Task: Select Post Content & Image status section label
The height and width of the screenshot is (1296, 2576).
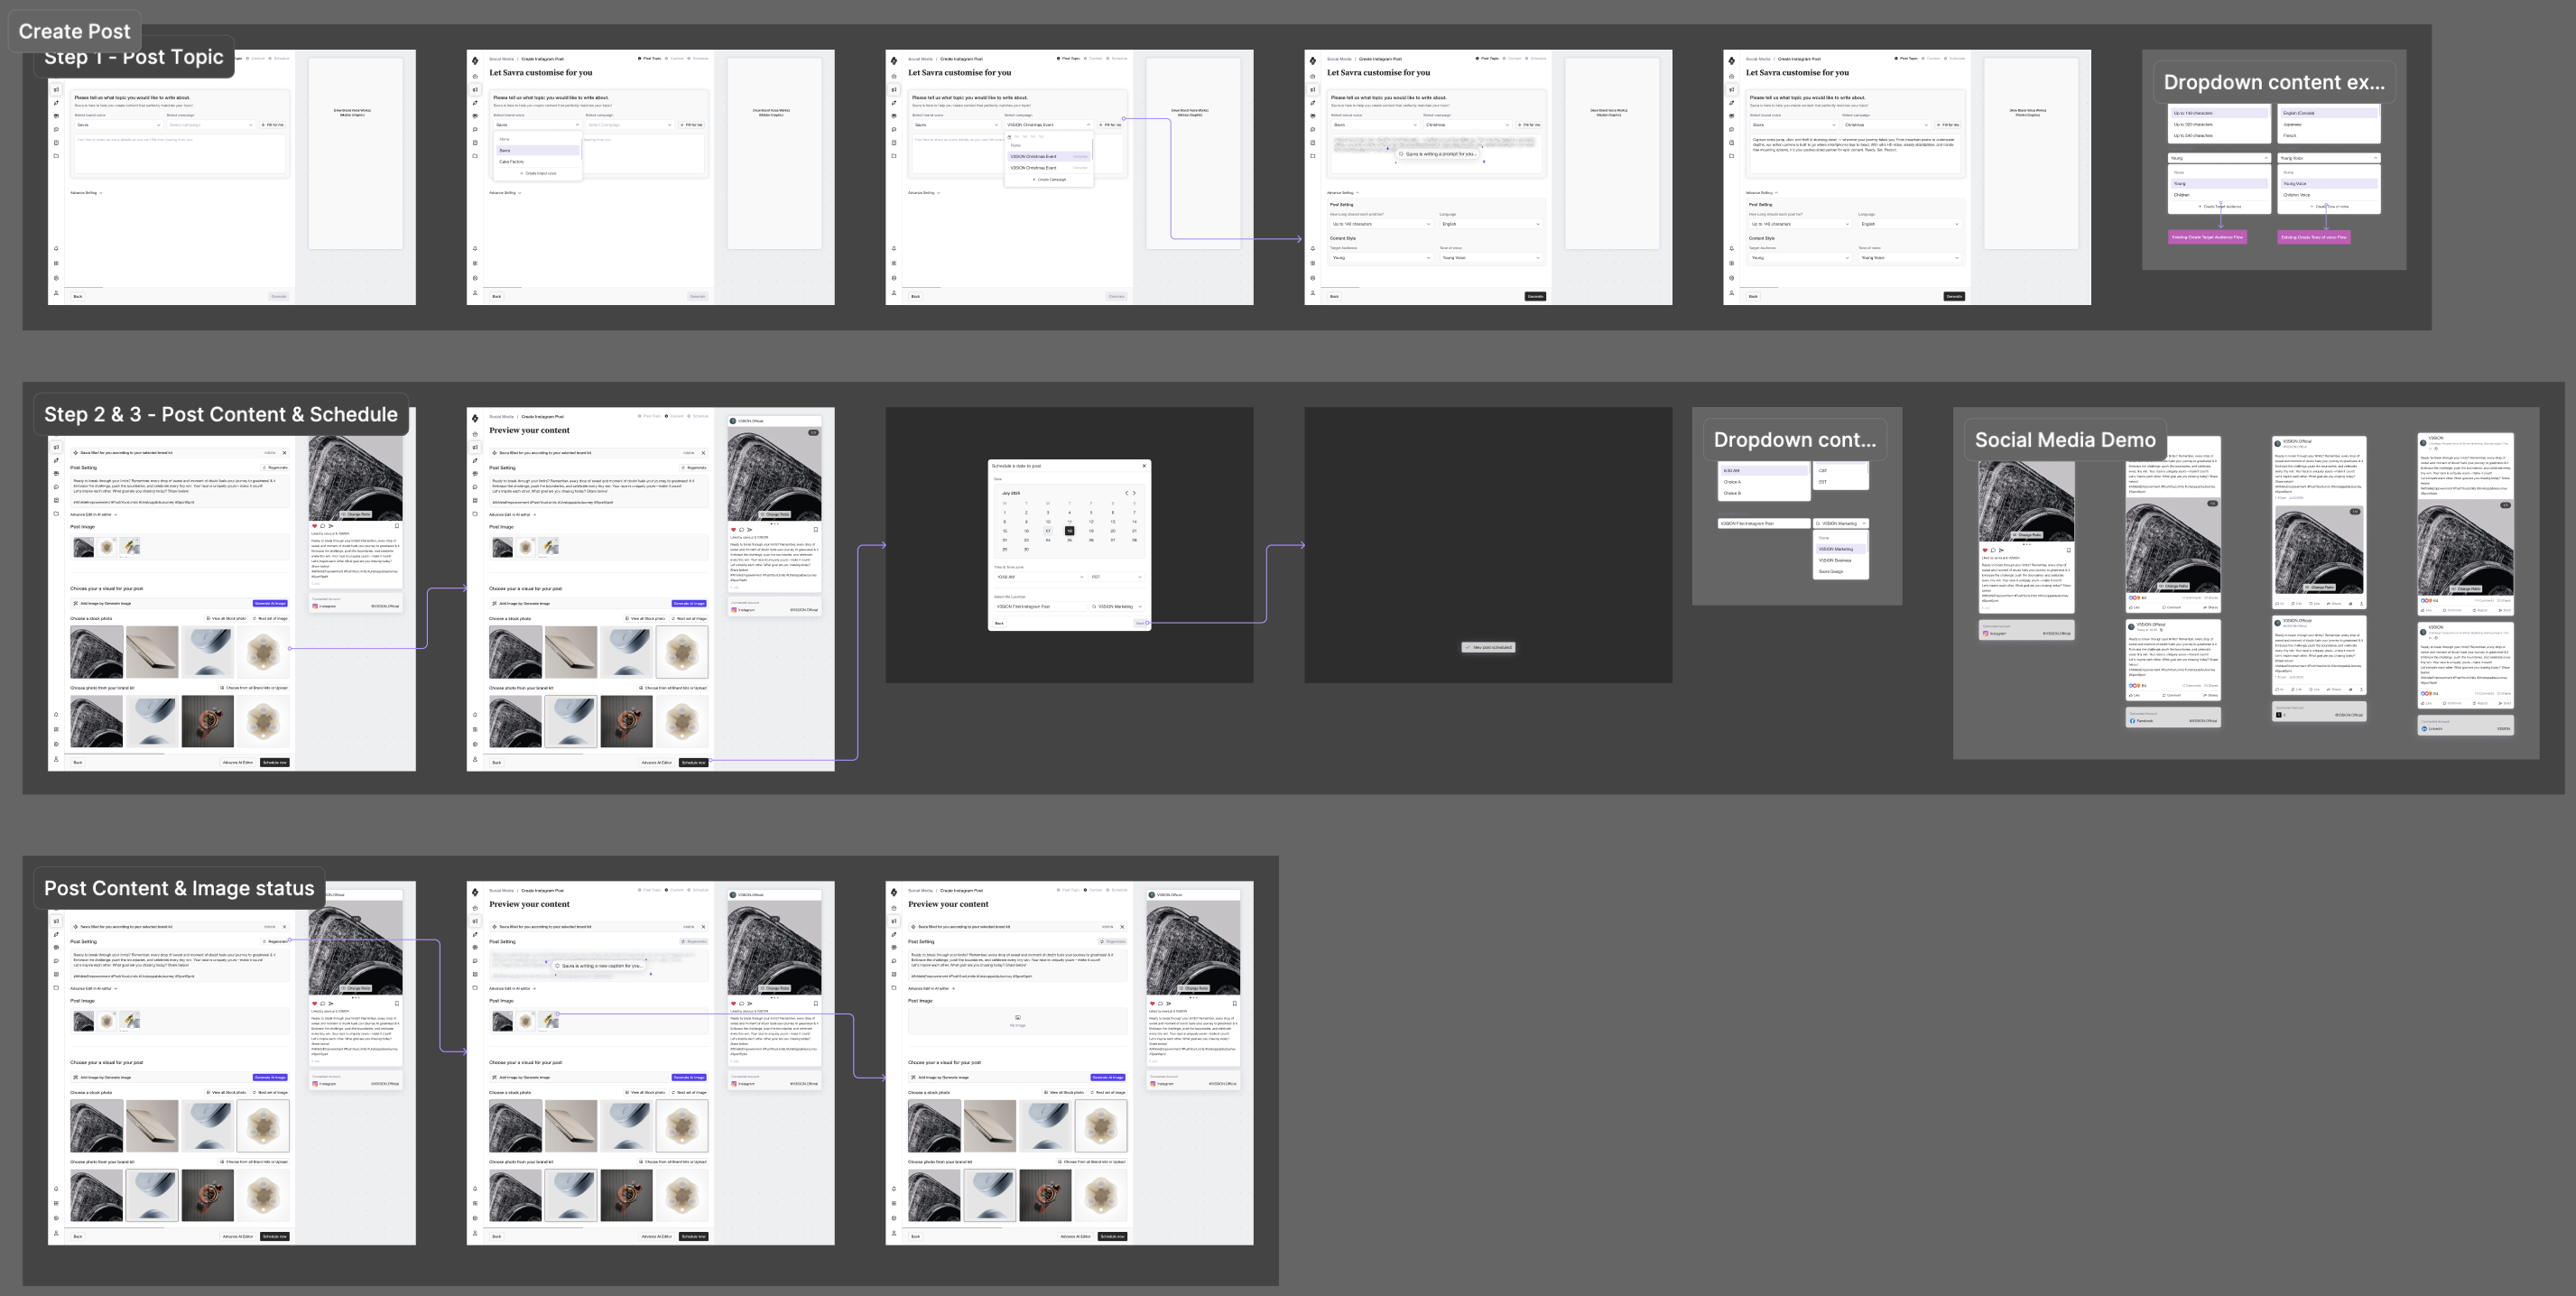Action: [x=179, y=888]
